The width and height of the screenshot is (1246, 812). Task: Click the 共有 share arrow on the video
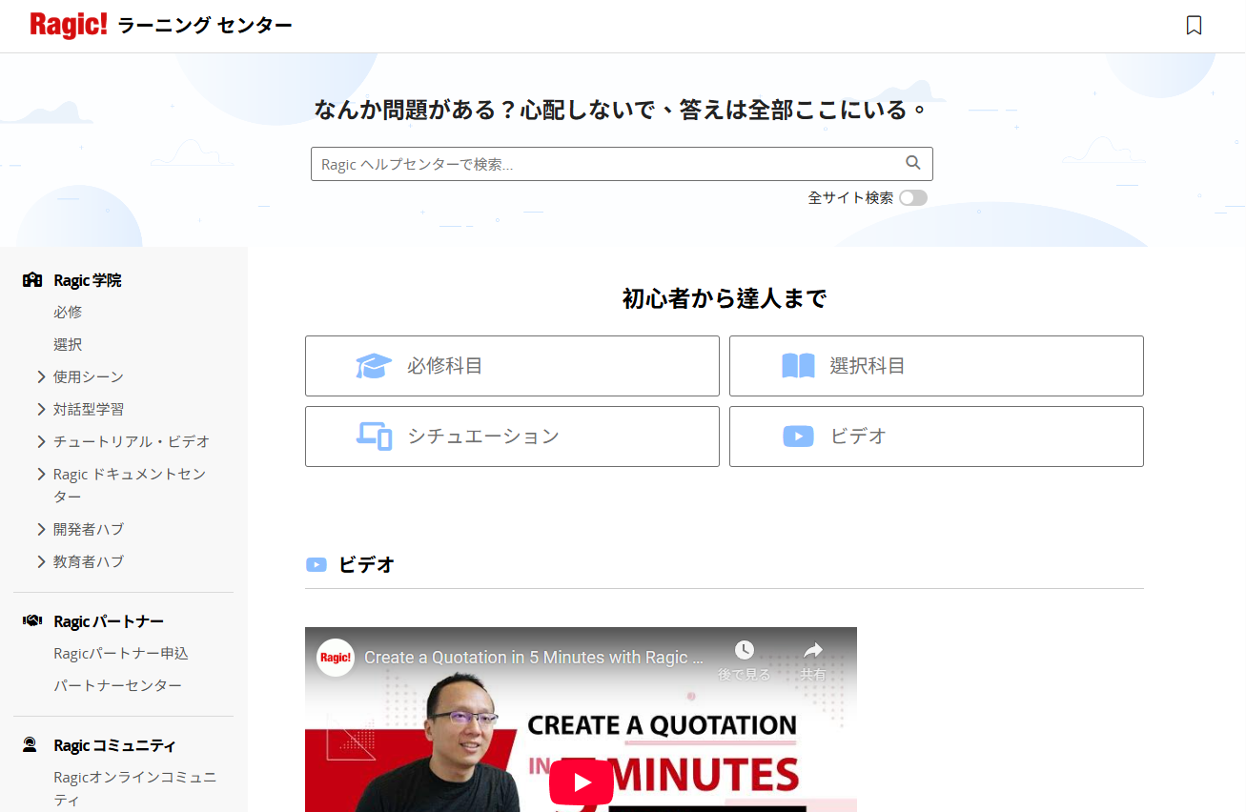pos(812,650)
